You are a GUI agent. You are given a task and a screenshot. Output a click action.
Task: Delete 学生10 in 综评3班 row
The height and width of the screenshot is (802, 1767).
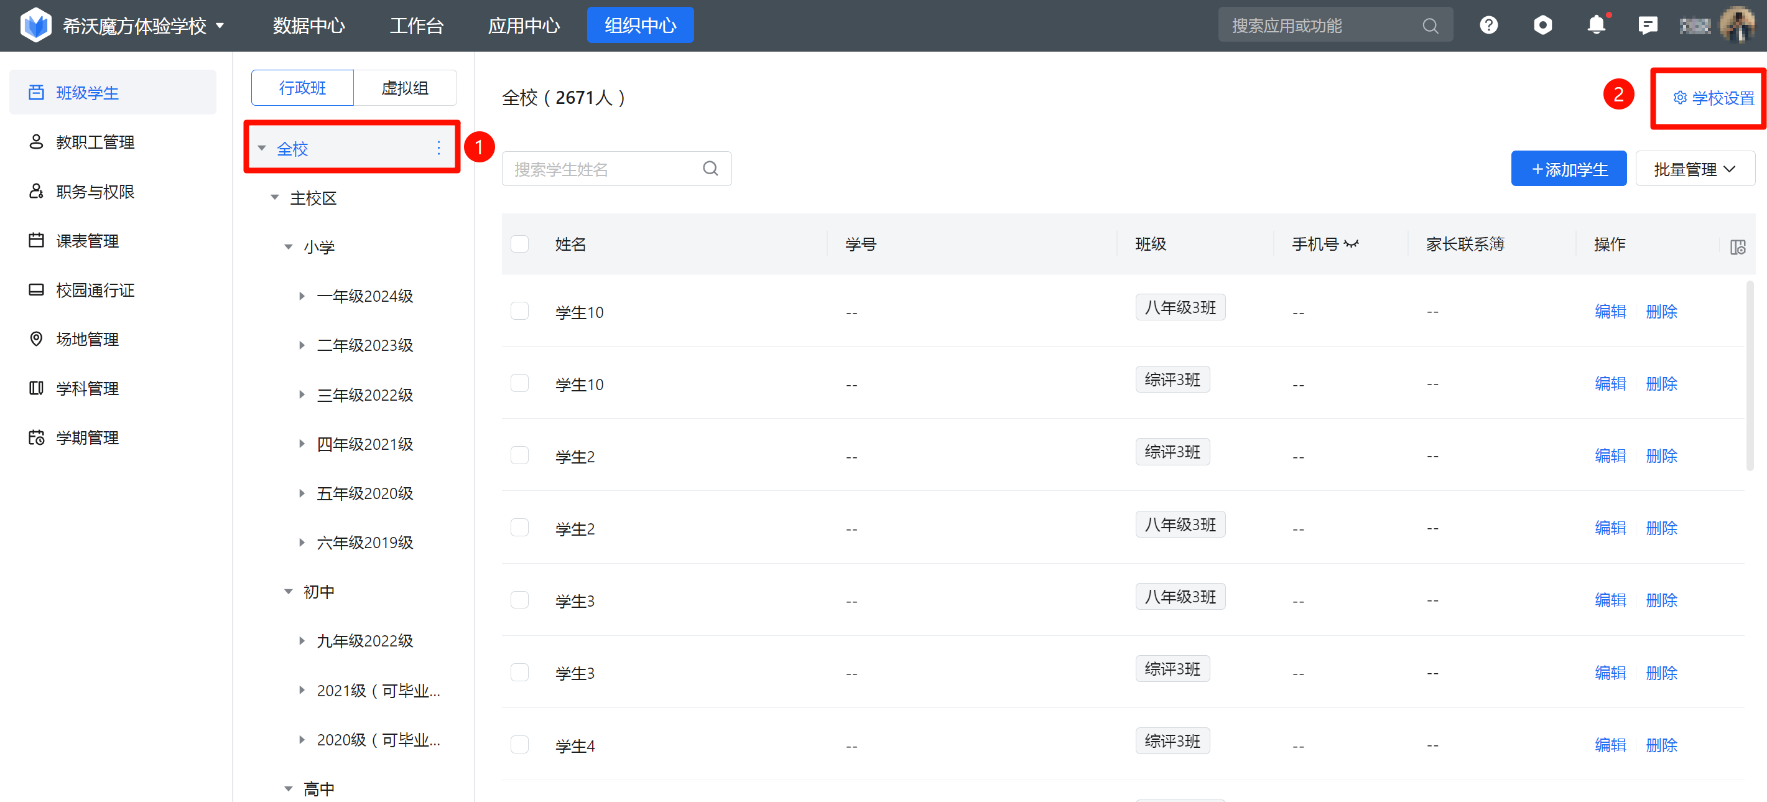1661,383
